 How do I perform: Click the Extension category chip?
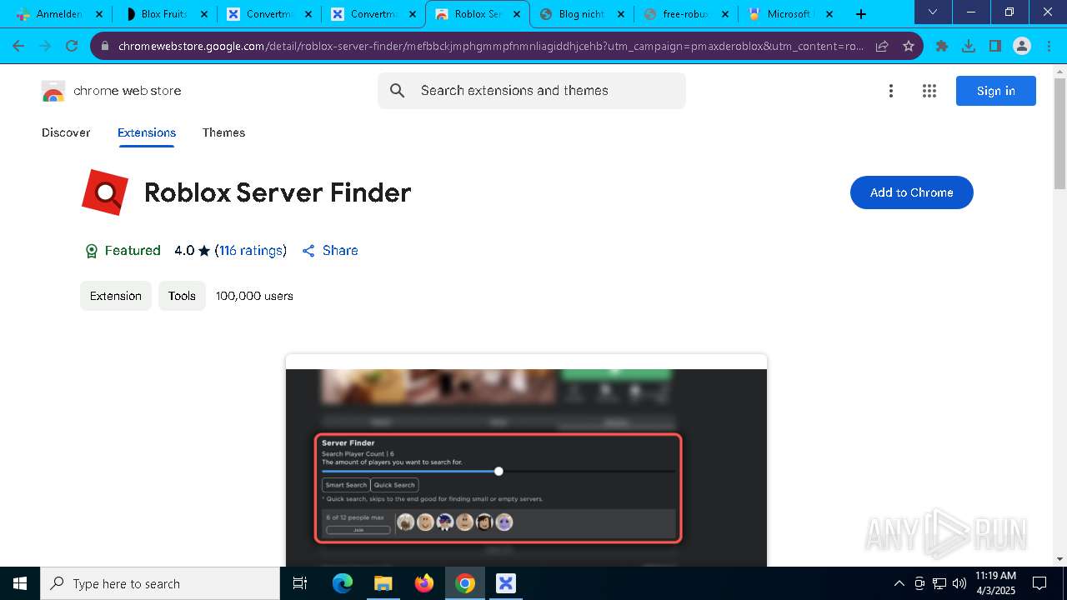point(116,296)
